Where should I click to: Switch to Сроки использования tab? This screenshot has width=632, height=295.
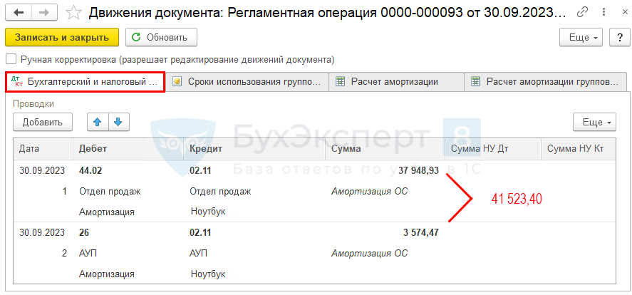click(x=247, y=82)
